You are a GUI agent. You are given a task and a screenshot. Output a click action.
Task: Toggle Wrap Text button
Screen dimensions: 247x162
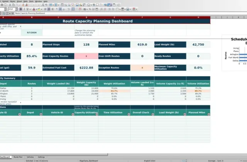69,9
